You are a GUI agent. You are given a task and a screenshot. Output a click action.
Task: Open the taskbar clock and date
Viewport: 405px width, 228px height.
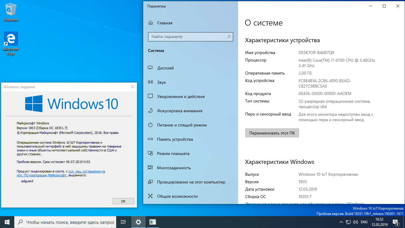[380, 222]
